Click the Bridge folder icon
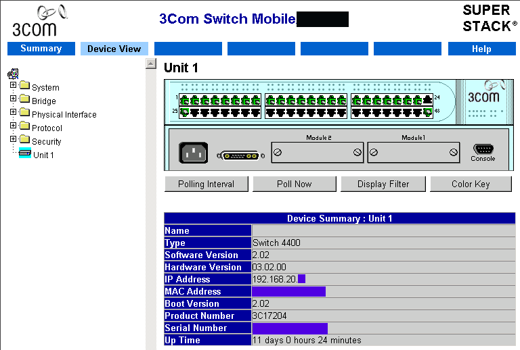Image resolution: width=520 pixels, height=350 pixels. pos(24,99)
